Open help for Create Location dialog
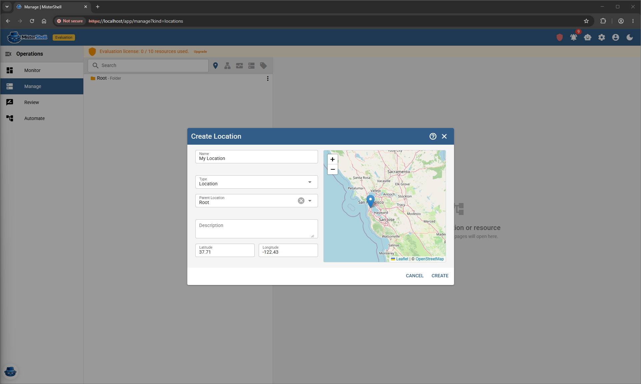Image resolution: width=641 pixels, height=384 pixels. tap(433, 136)
